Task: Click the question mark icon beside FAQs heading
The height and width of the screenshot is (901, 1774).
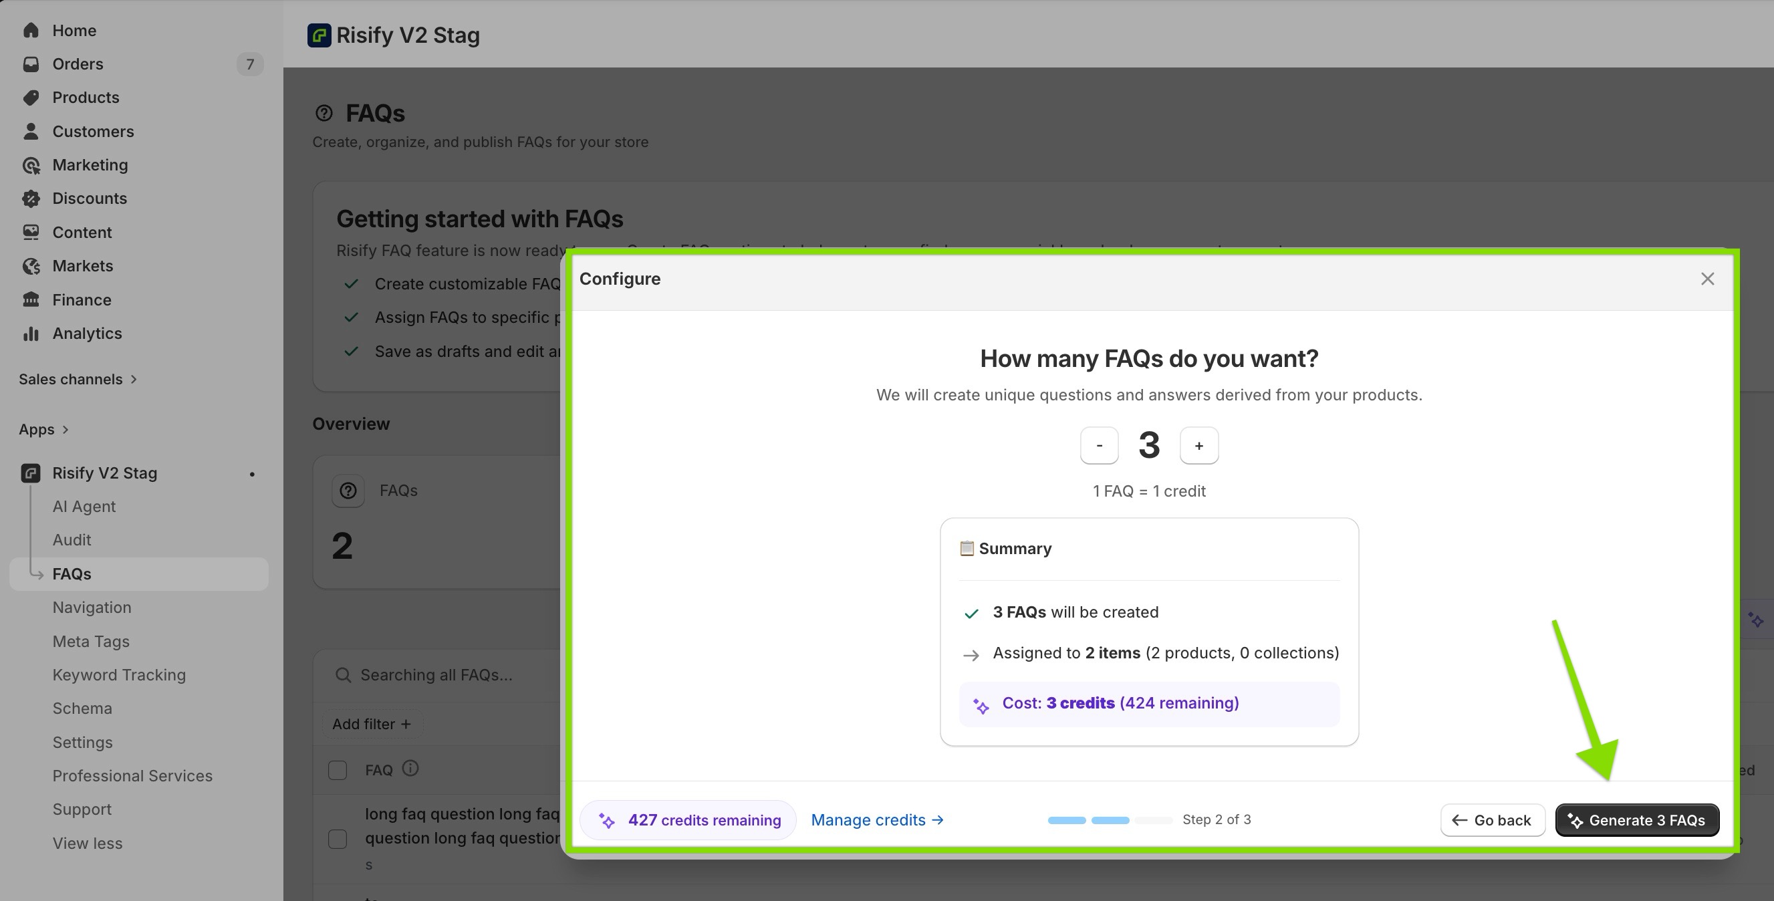Action: point(324,113)
